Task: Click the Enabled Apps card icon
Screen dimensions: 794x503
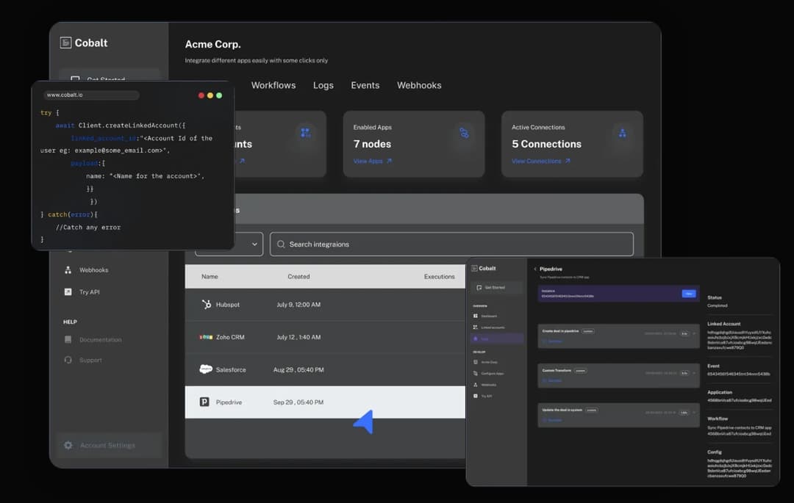Action: point(465,133)
